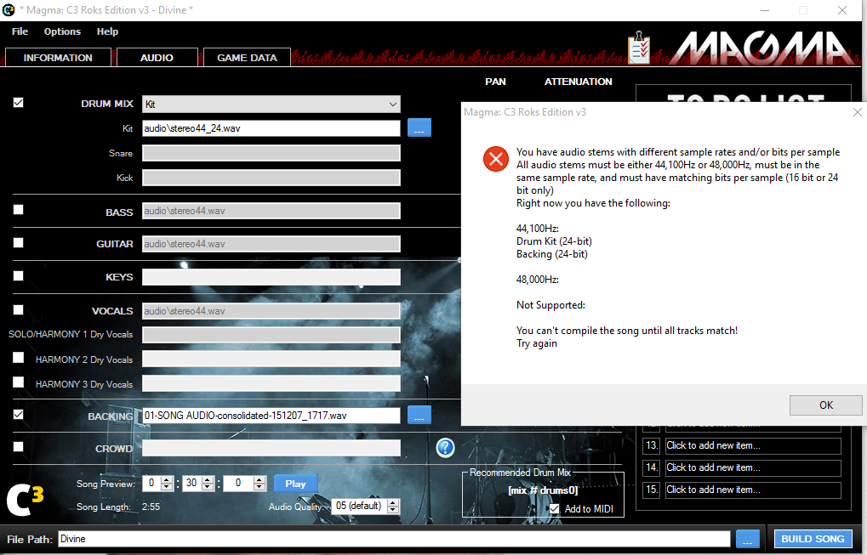Switch to the Audio tab

(157, 58)
